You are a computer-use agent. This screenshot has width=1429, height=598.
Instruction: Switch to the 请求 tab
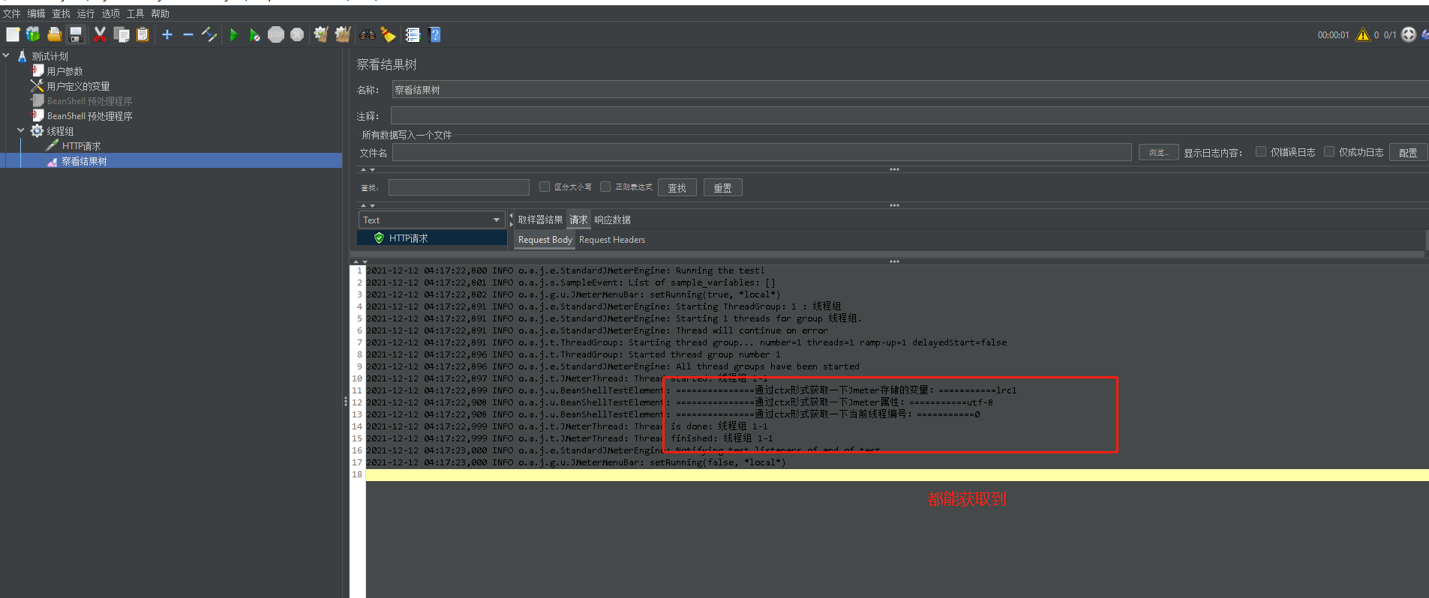578,220
